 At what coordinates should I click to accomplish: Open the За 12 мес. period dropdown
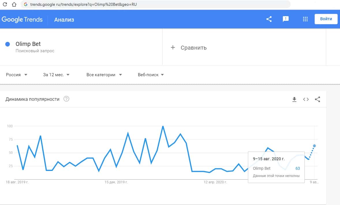56,75
